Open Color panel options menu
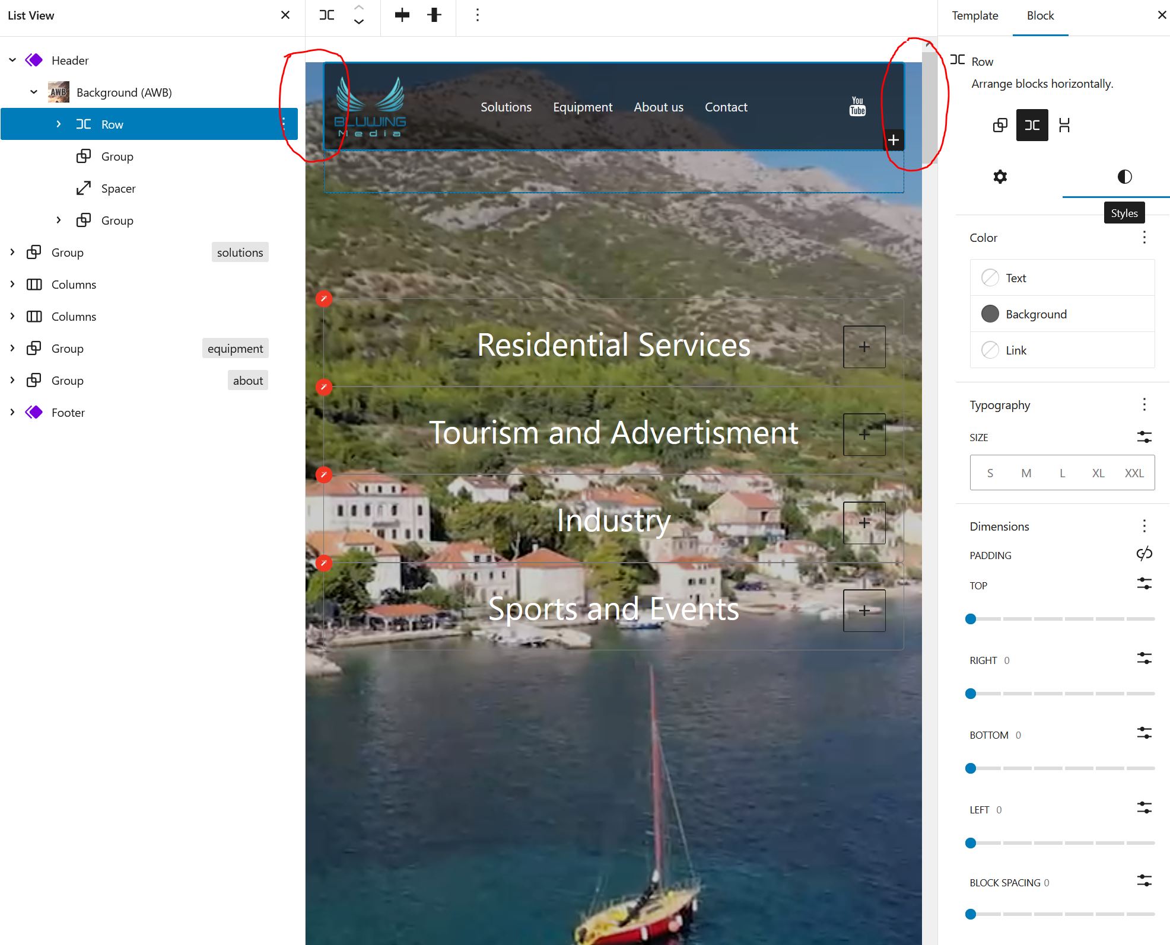This screenshot has height=945, width=1170. pyautogui.click(x=1144, y=238)
